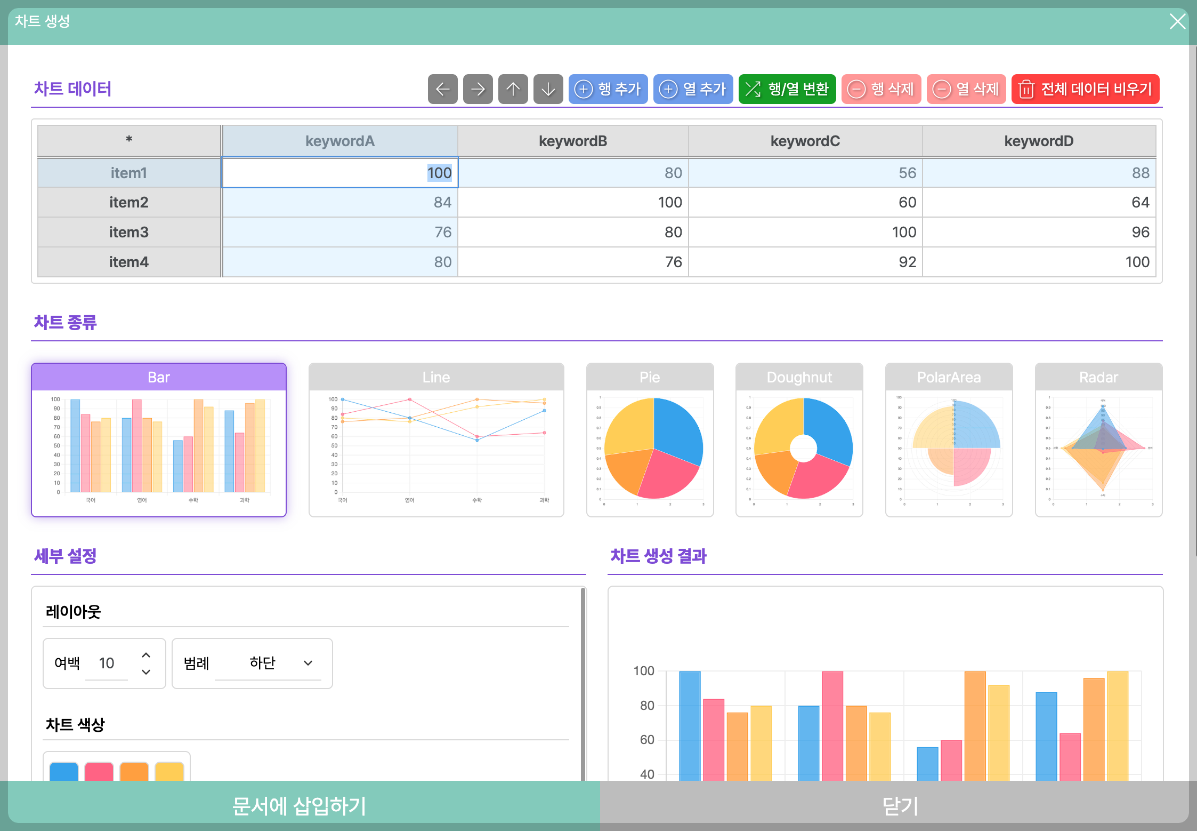
Task: Click the down arrow move button
Action: click(x=548, y=89)
